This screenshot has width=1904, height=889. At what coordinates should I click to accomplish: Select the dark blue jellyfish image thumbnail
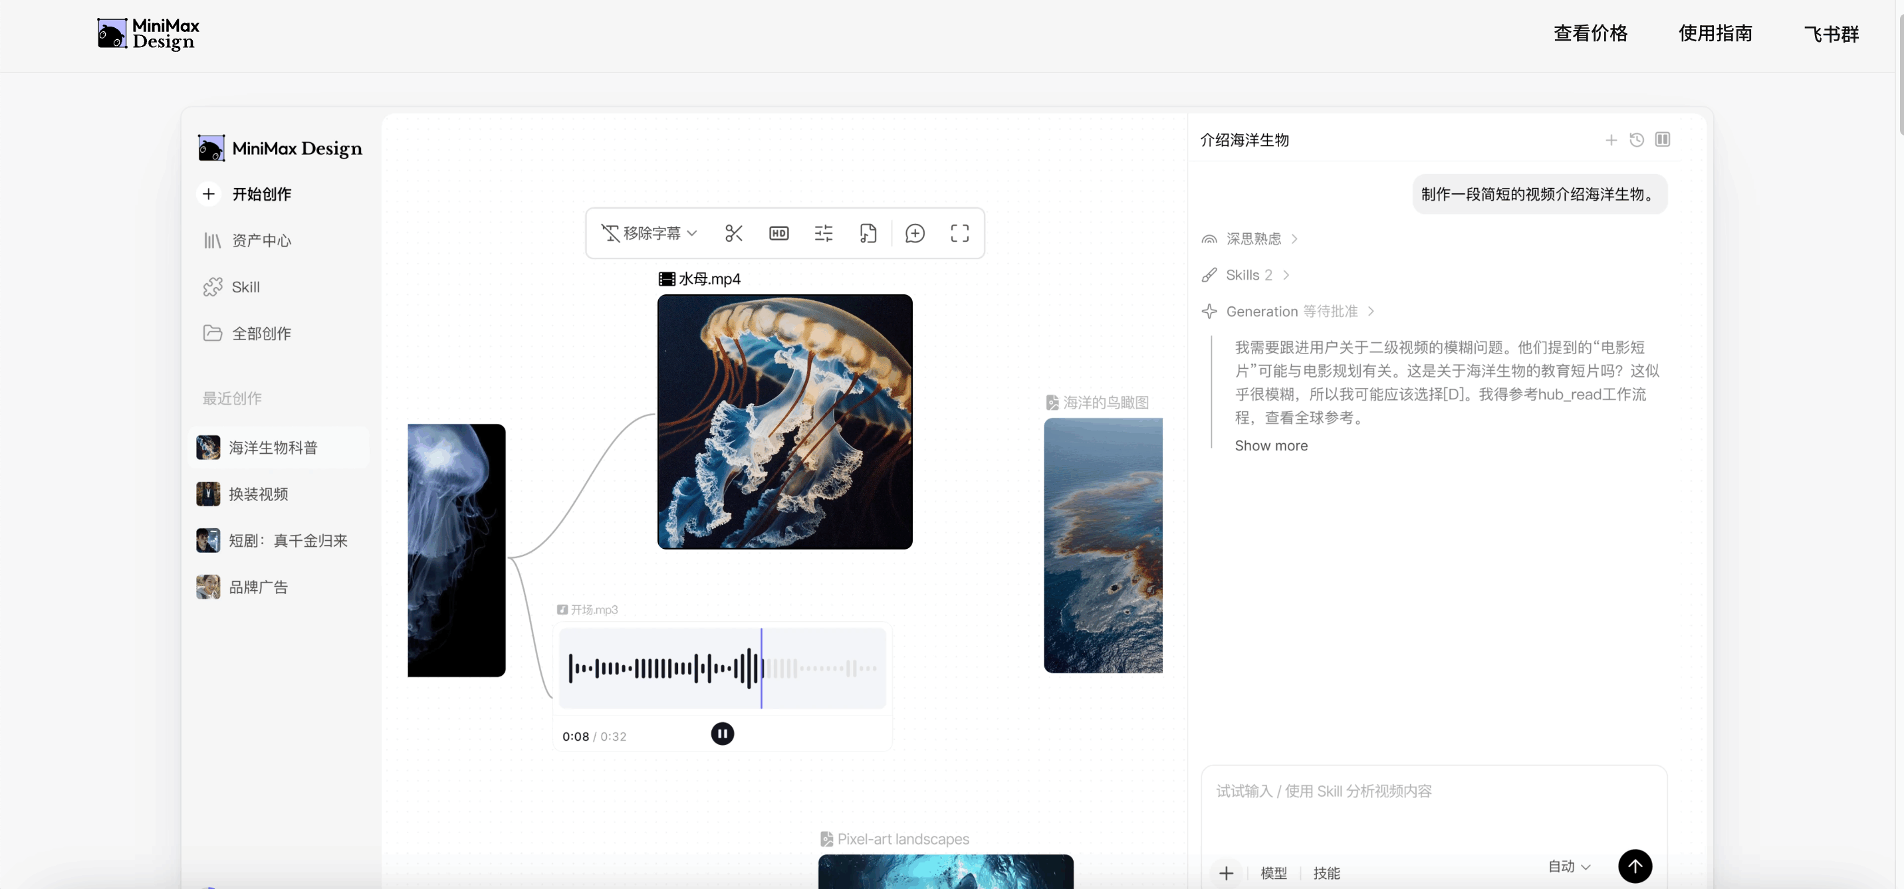456,551
